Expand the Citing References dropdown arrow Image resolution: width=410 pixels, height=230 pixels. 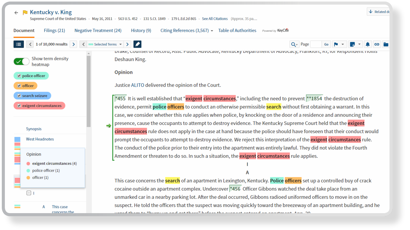[x=212, y=31]
